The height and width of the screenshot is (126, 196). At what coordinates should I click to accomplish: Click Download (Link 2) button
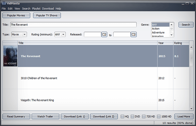coord(104,117)
